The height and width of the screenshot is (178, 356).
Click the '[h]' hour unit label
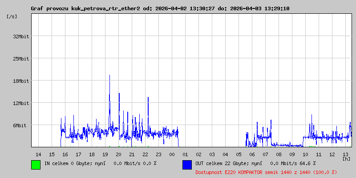click(x=346, y=158)
